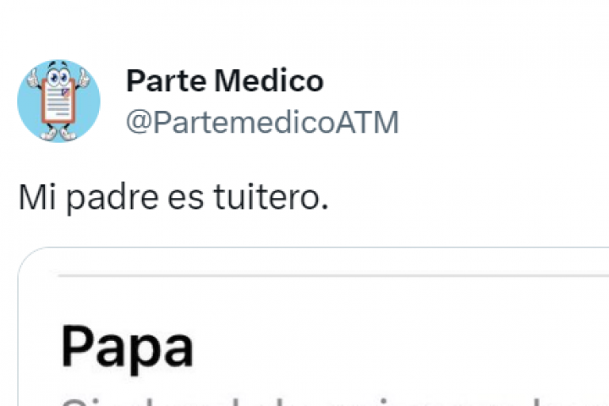Open the embedded screenshot image card
609x406 pixels.
tap(314, 326)
